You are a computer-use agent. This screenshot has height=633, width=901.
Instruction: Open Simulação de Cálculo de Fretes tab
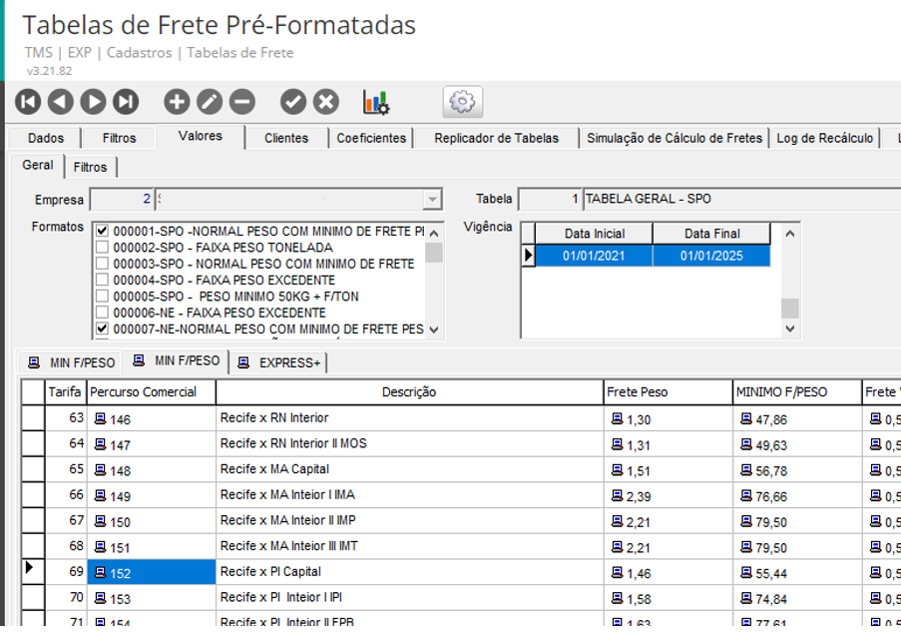[x=675, y=138]
